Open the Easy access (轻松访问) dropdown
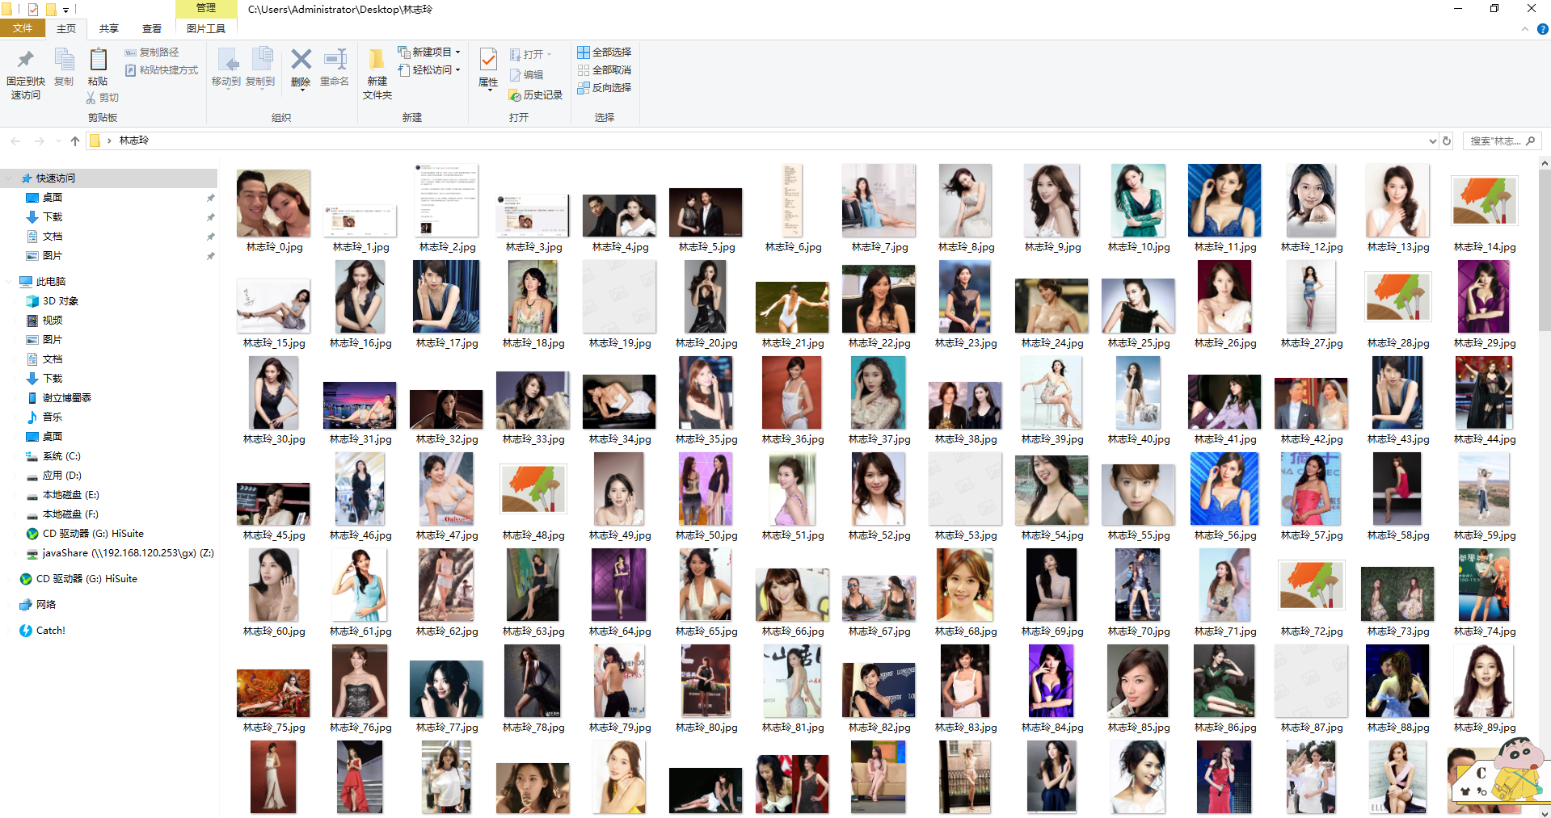 click(429, 70)
